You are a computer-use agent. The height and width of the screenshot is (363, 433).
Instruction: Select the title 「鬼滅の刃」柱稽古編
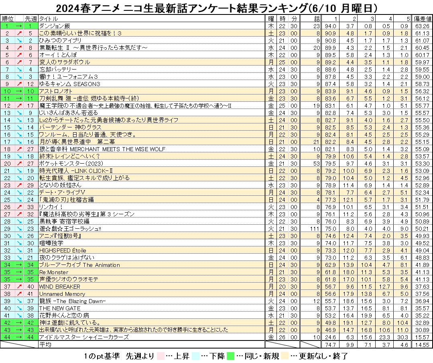tap(66, 199)
